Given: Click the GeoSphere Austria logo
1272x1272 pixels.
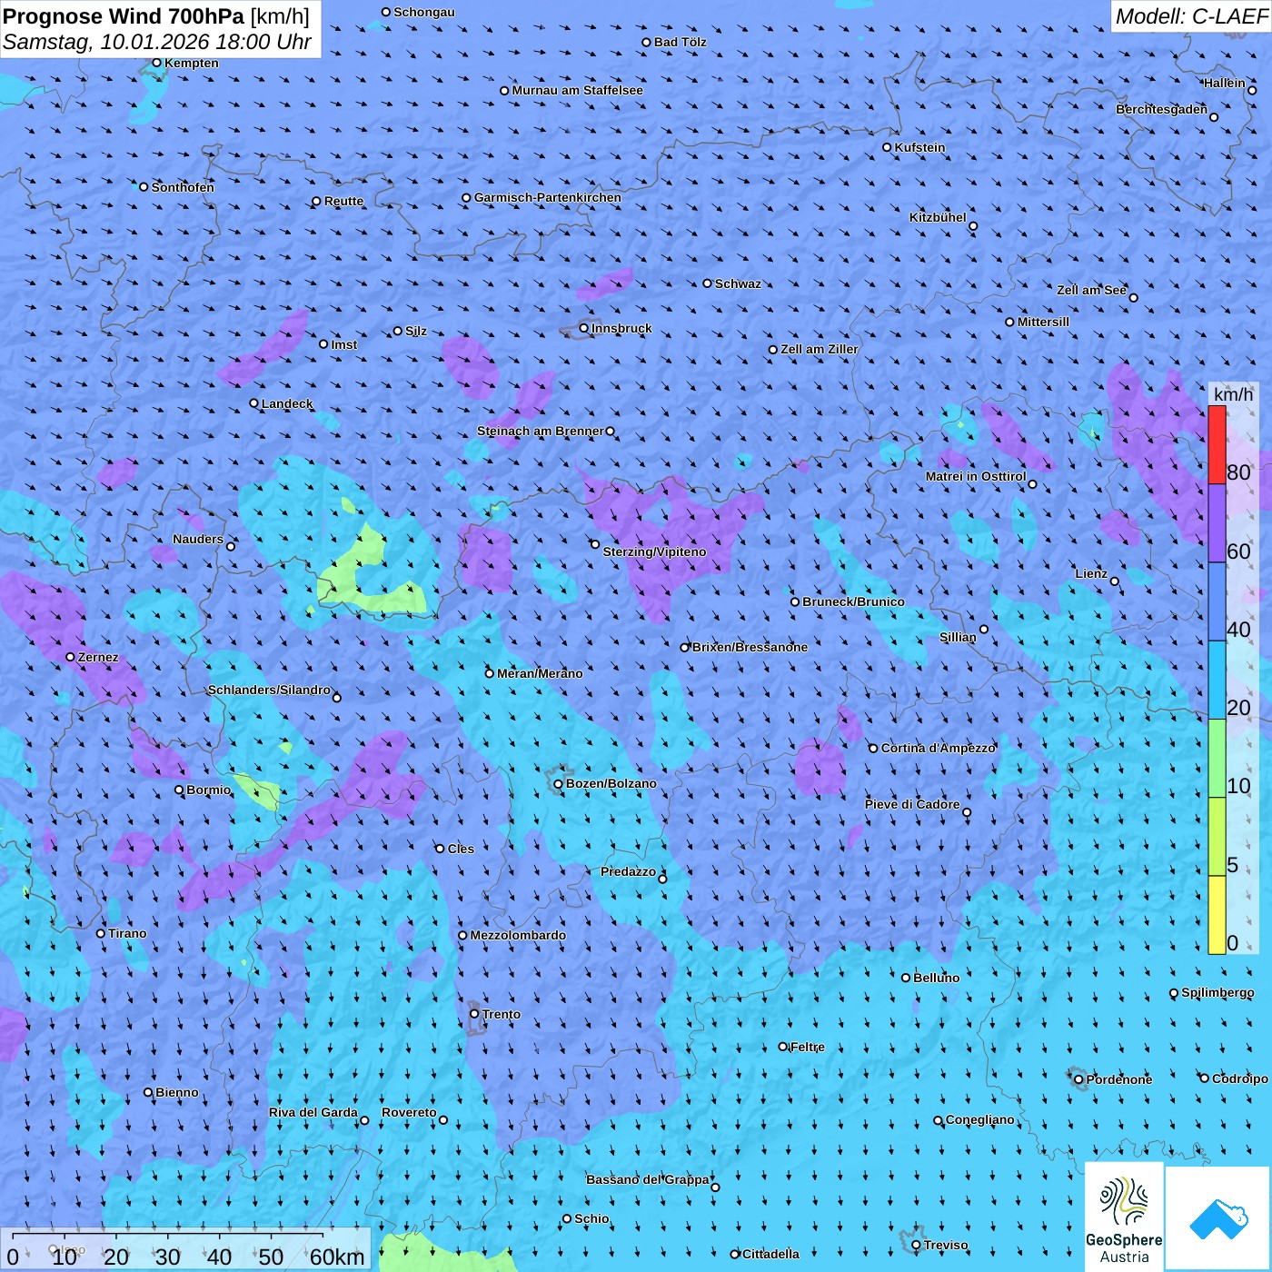Looking at the screenshot, I should click(x=1124, y=1217).
